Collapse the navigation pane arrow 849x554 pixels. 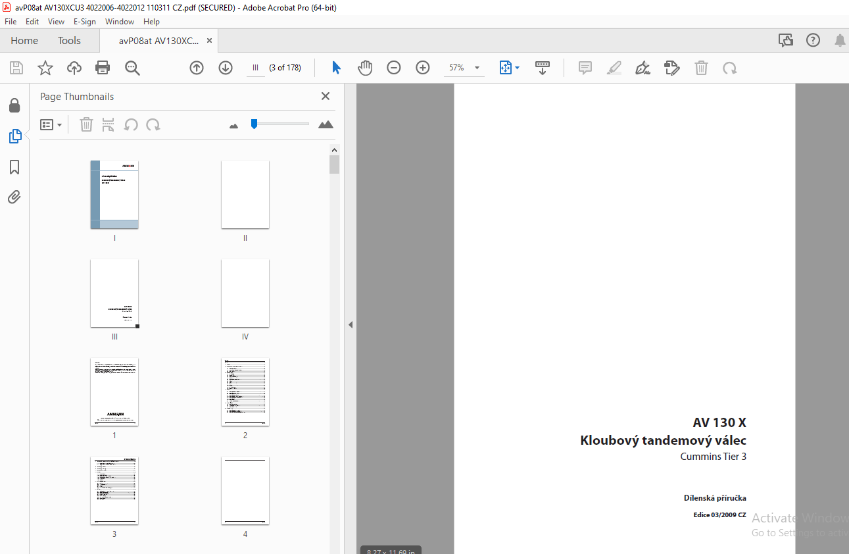[351, 324]
